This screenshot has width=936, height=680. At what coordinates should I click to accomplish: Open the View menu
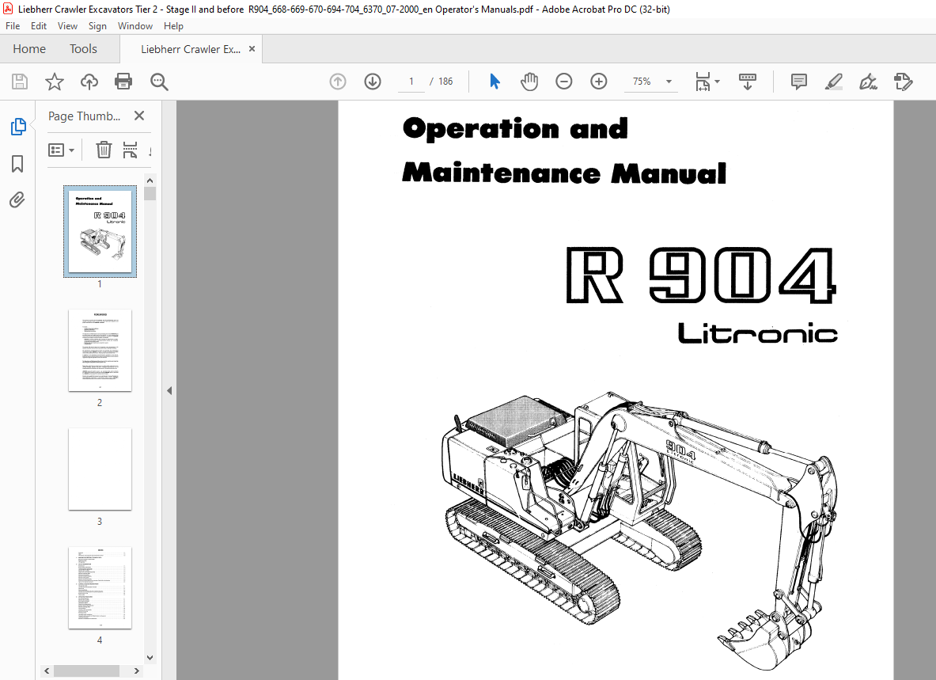click(67, 25)
